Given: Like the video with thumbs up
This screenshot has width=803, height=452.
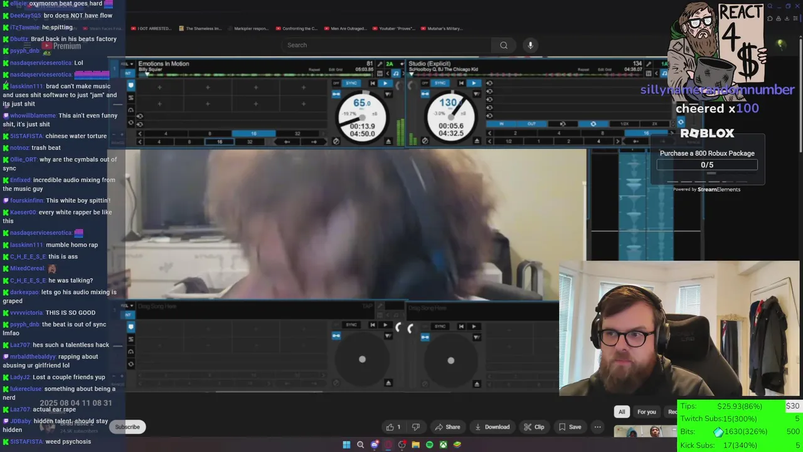Looking at the screenshot, I should 393,427.
